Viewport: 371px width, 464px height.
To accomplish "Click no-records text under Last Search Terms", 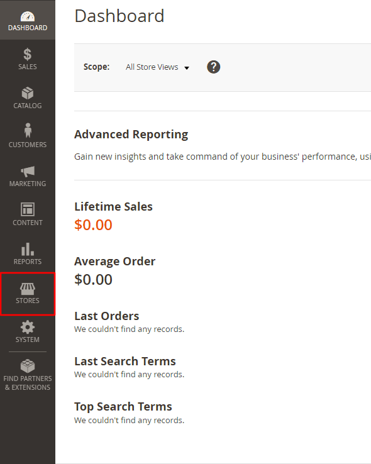I will coord(130,375).
